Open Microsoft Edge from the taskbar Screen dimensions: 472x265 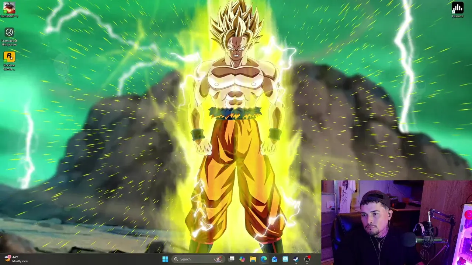click(x=264, y=259)
